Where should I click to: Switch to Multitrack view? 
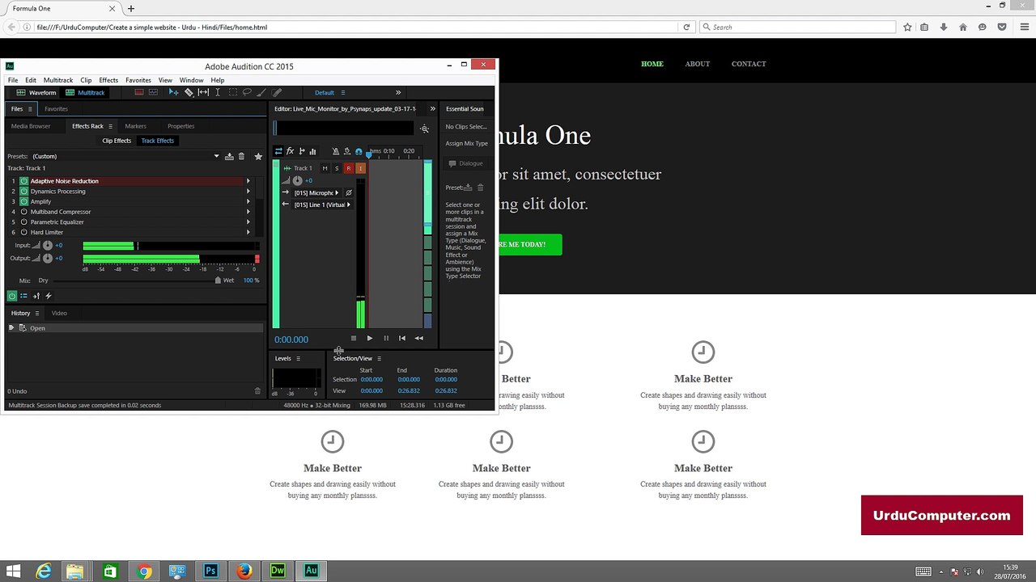[x=85, y=92]
